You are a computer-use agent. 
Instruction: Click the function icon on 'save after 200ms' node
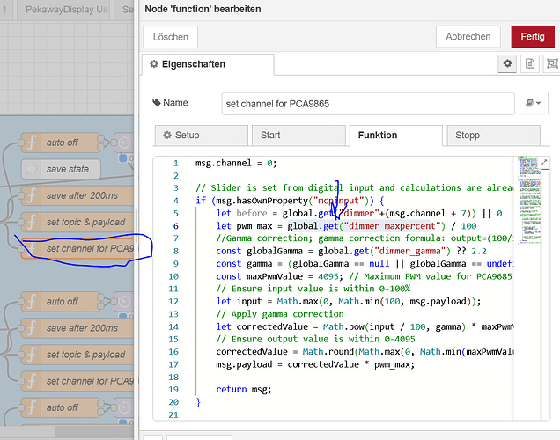click(x=31, y=195)
